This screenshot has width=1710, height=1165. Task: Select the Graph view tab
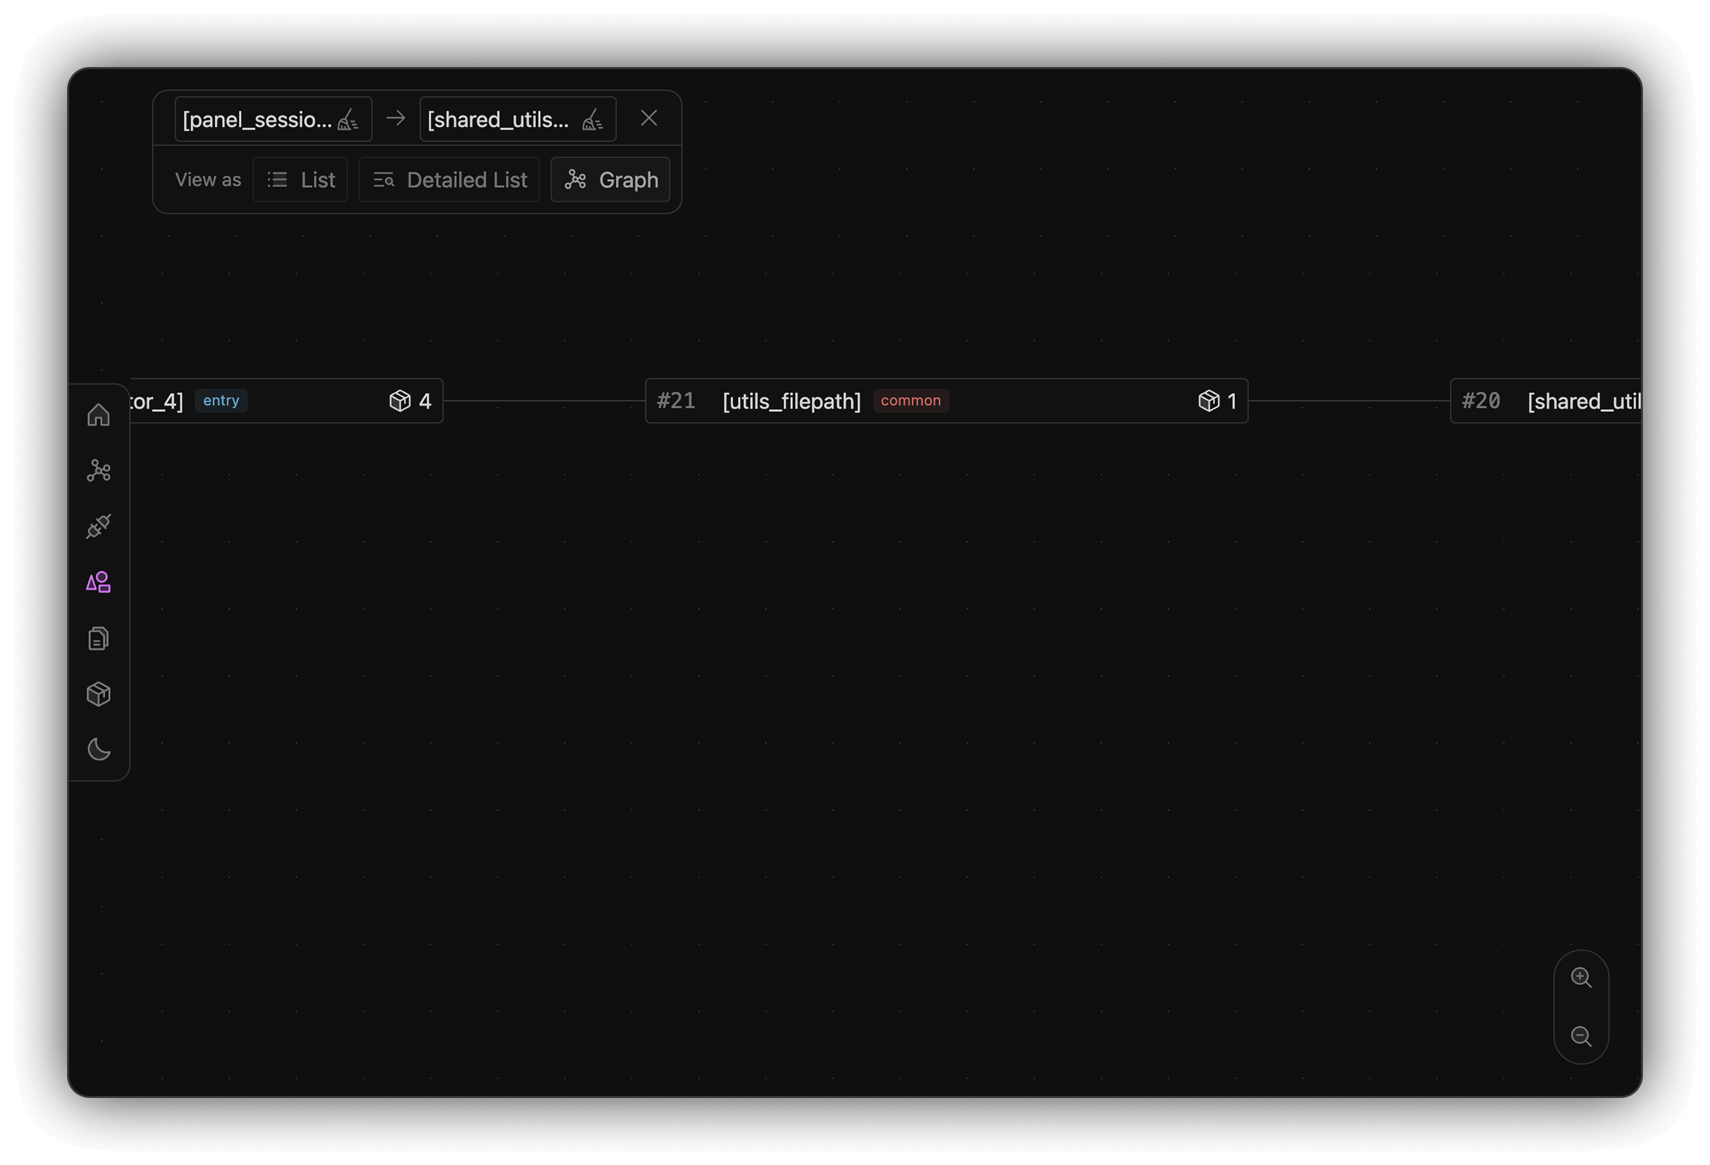point(610,180)
